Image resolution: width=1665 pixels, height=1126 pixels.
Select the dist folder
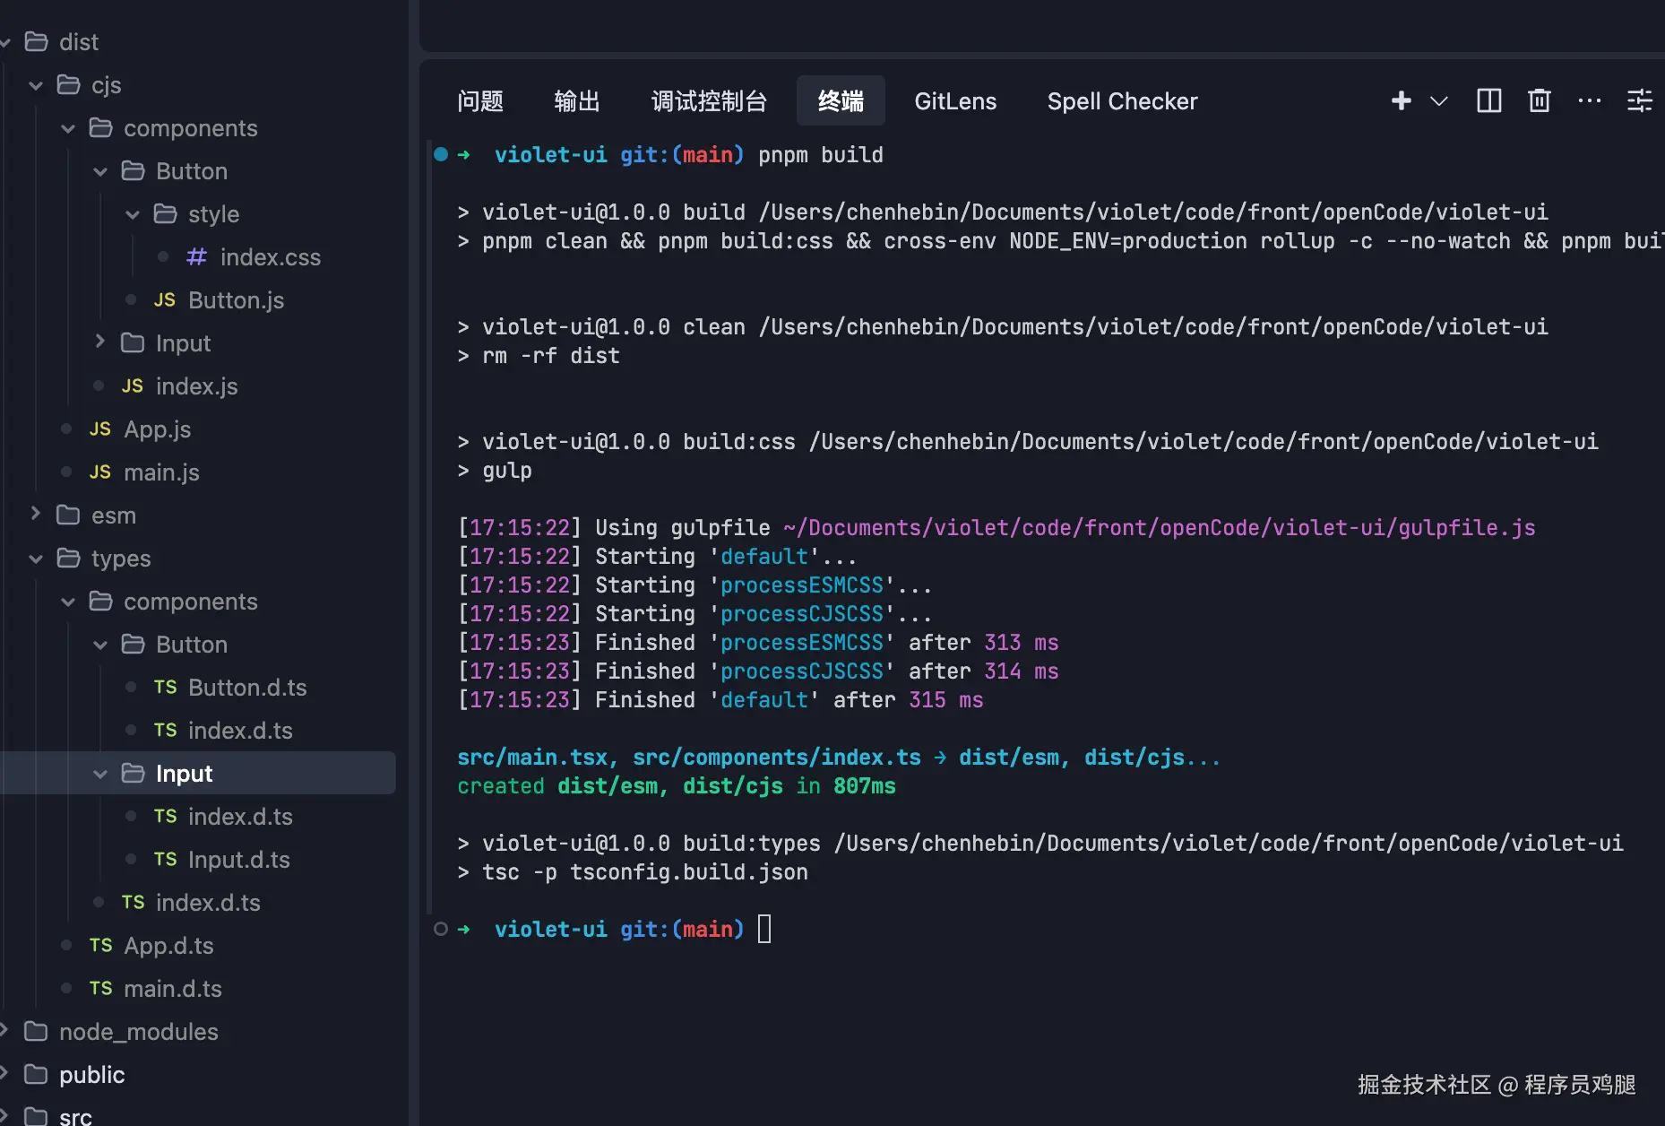tap(79, 42)
